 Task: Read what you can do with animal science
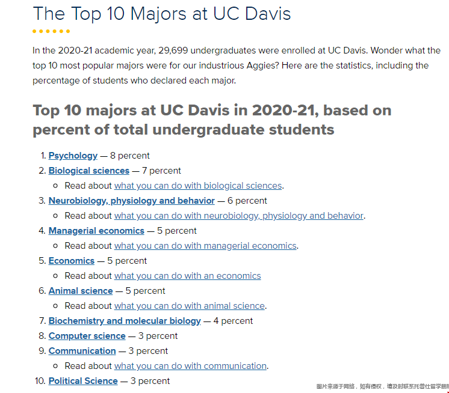190,306
